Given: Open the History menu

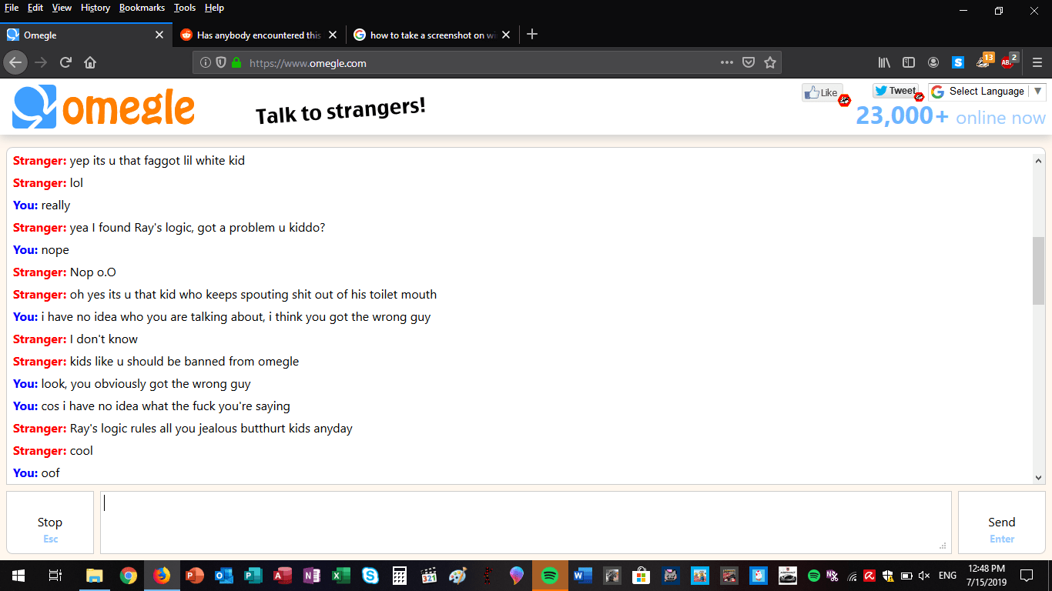Looking at the screenshot, I should click(x=95, y=8).
